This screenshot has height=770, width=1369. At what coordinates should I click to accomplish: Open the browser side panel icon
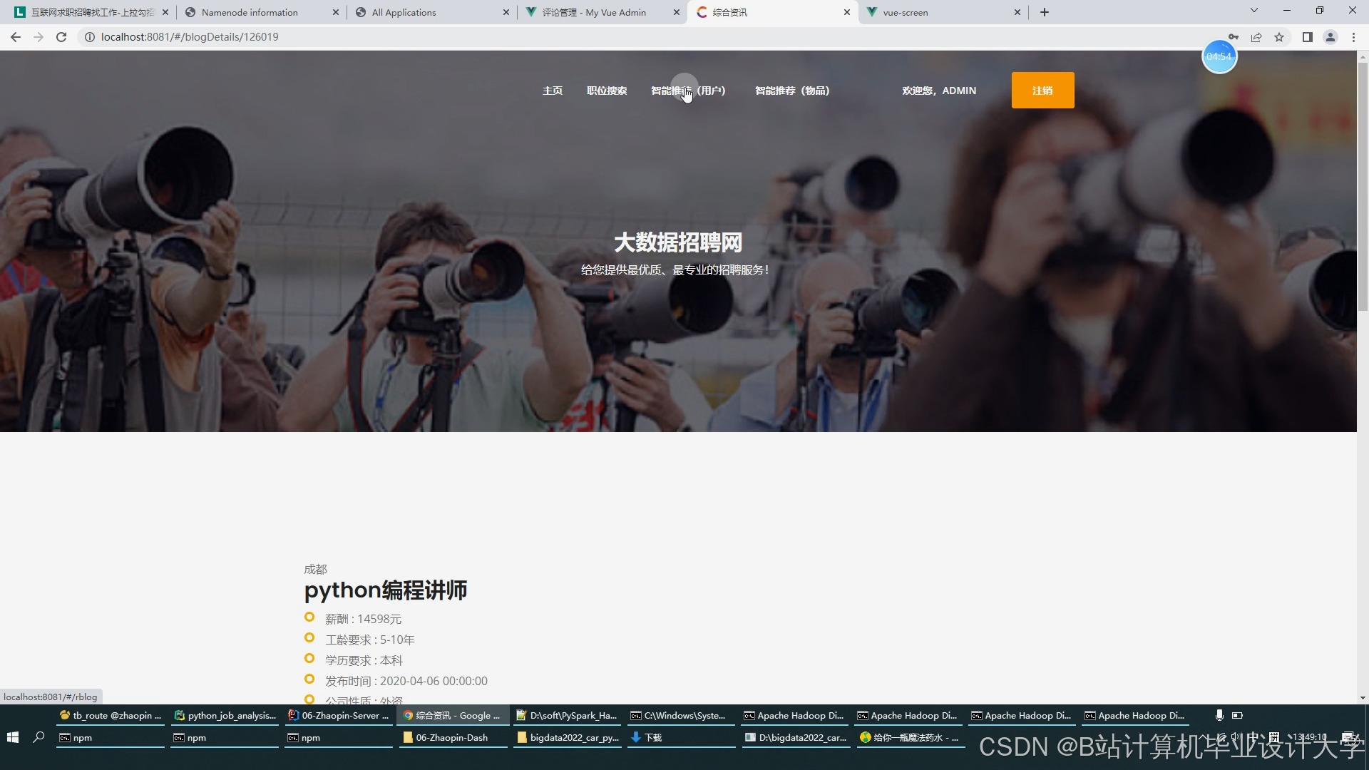point(1307,37)
